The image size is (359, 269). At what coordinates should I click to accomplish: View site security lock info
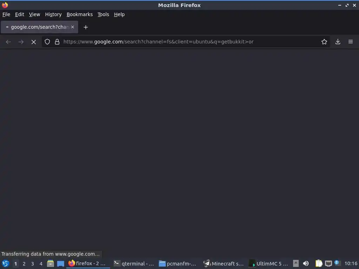coord(57,42)
